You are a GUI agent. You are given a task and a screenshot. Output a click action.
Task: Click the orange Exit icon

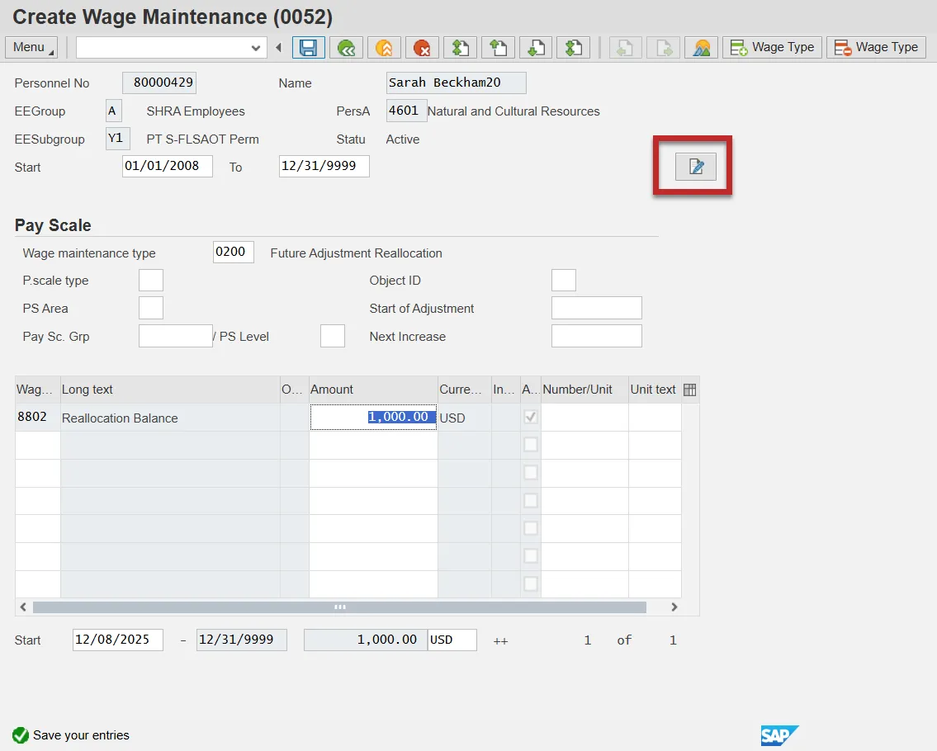384,48
